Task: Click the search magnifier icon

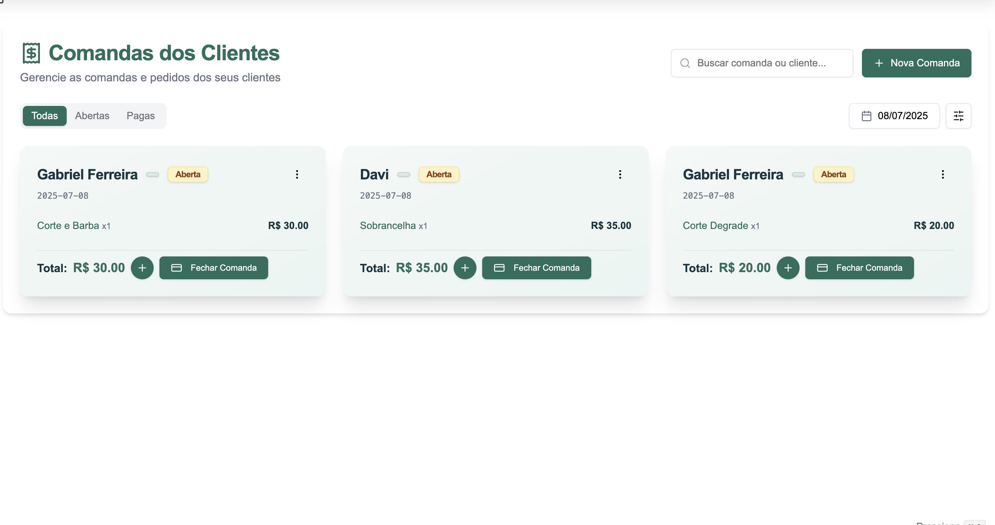Action: pos(685,63)
